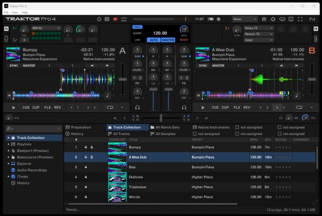Toggle MASTER clock button in center panel

click(168, 40)
